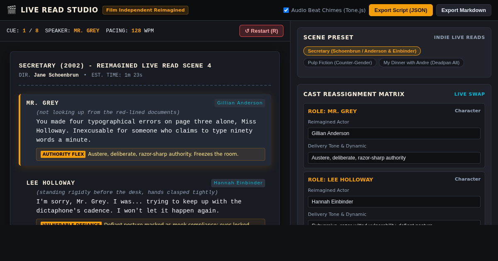Click ROLE: LEE HOLLOWAY heading
The image size is (498, 261).
pos(340,179)
